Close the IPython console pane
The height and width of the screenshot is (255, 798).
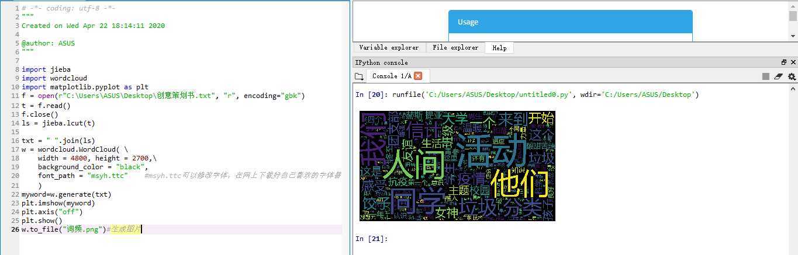click(x=793, y=62)
